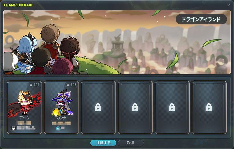The image size is (234, 149).
Task: Click the LV.285 level label
Action: [x=71, y=85]
